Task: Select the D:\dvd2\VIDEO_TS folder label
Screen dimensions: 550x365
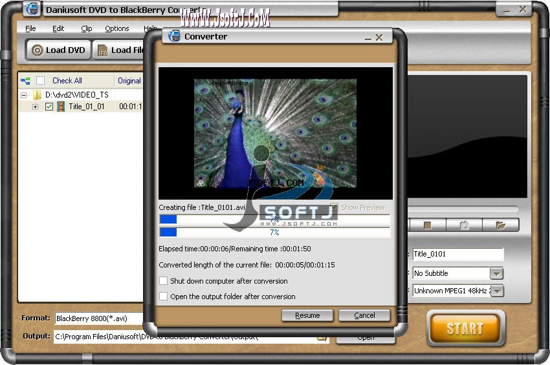Action: [x=77, y=95]
